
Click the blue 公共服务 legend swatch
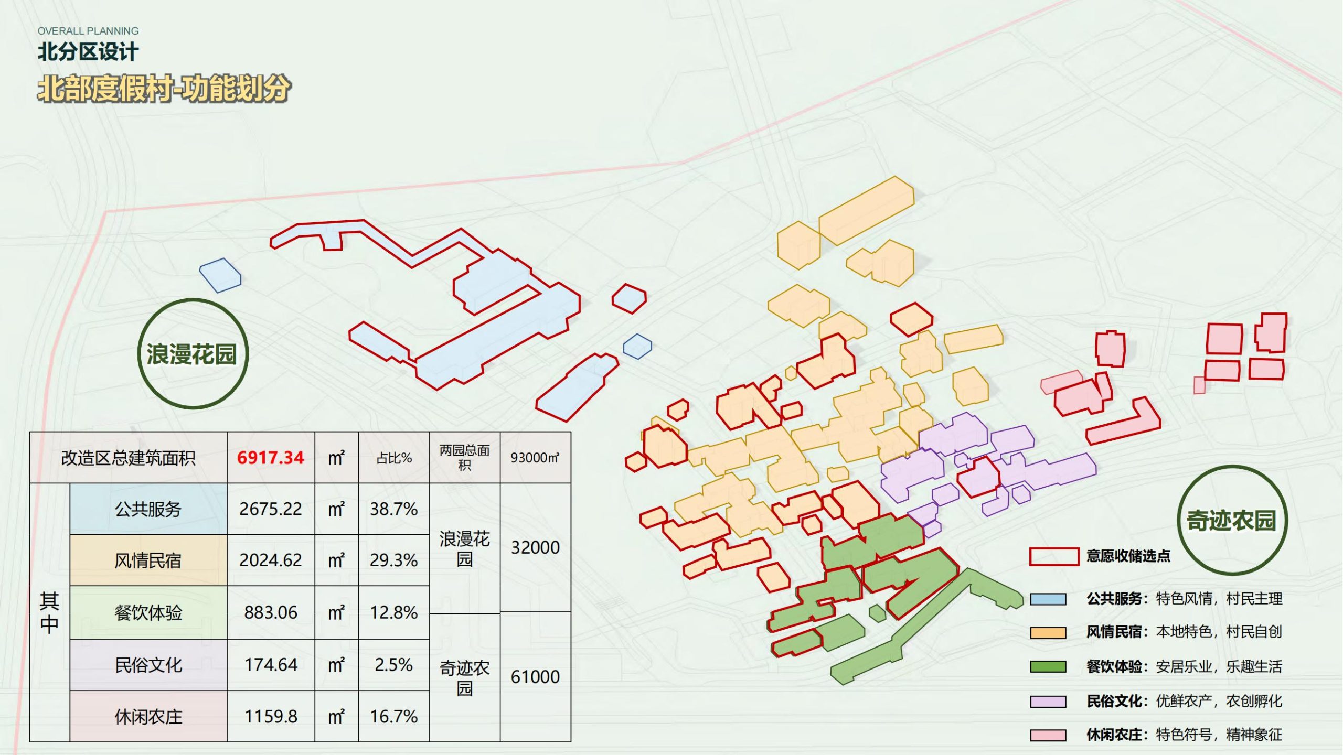coord(1048,599)
